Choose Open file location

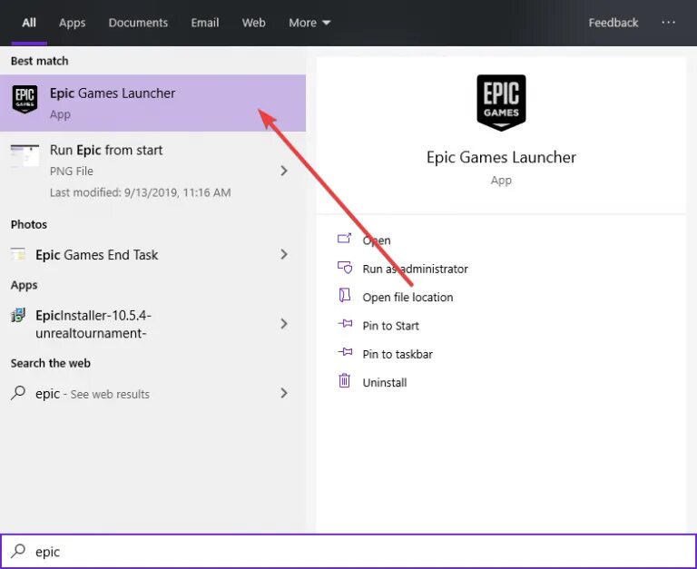407,298
